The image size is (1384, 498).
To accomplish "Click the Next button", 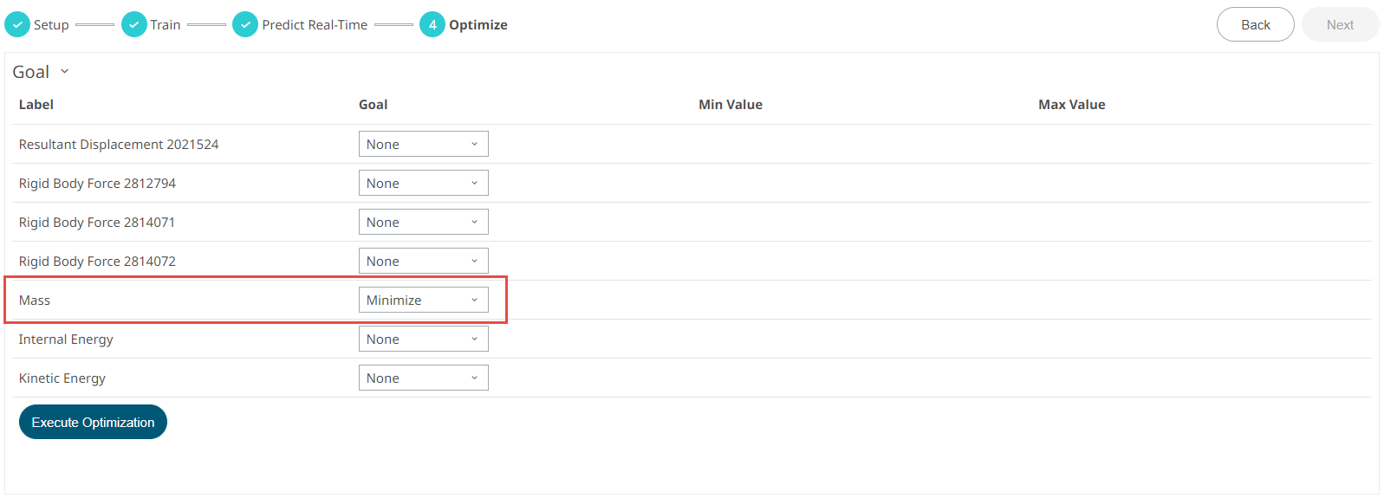I will [x=1339, y=24].
